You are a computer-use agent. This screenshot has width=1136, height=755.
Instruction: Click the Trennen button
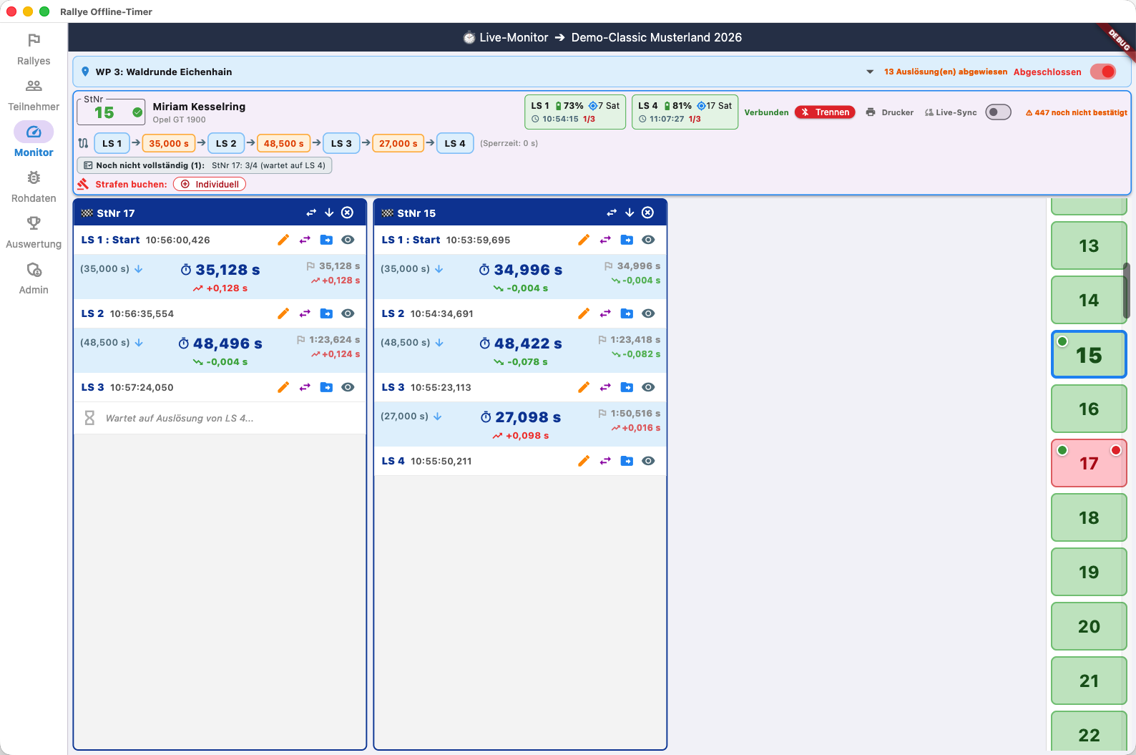click(x=825, y=112)
